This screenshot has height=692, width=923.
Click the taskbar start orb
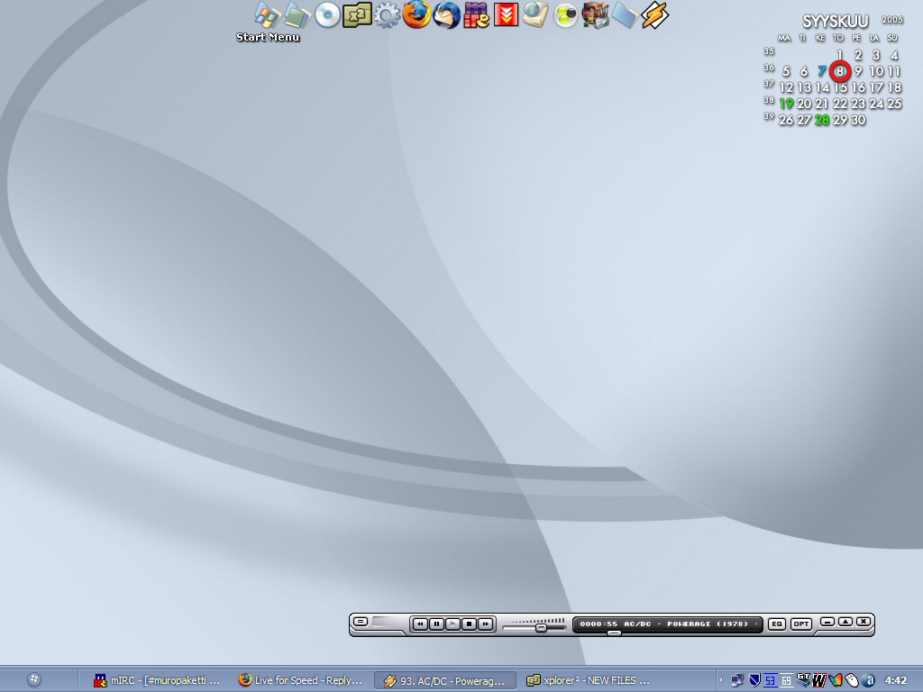34,679
